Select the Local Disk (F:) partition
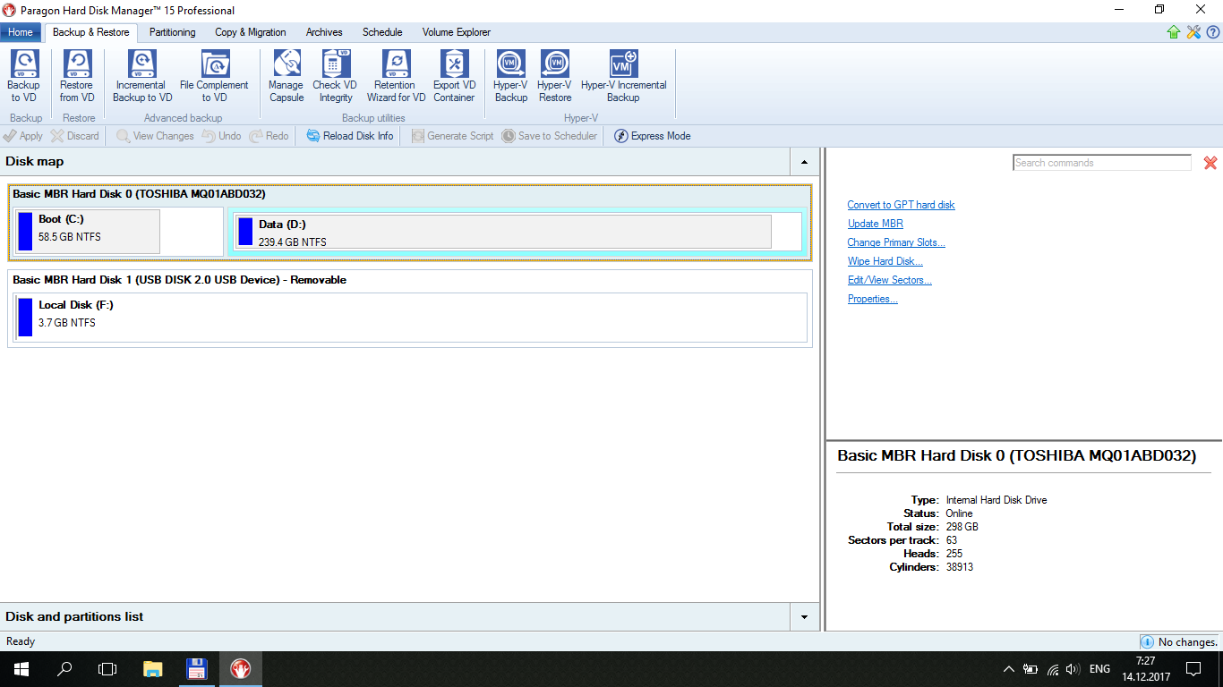Screen dimensions: 1223x687 tap(411, 317)
